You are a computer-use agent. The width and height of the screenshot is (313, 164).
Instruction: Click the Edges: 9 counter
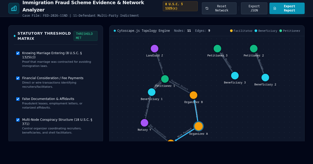pos(203,31)
